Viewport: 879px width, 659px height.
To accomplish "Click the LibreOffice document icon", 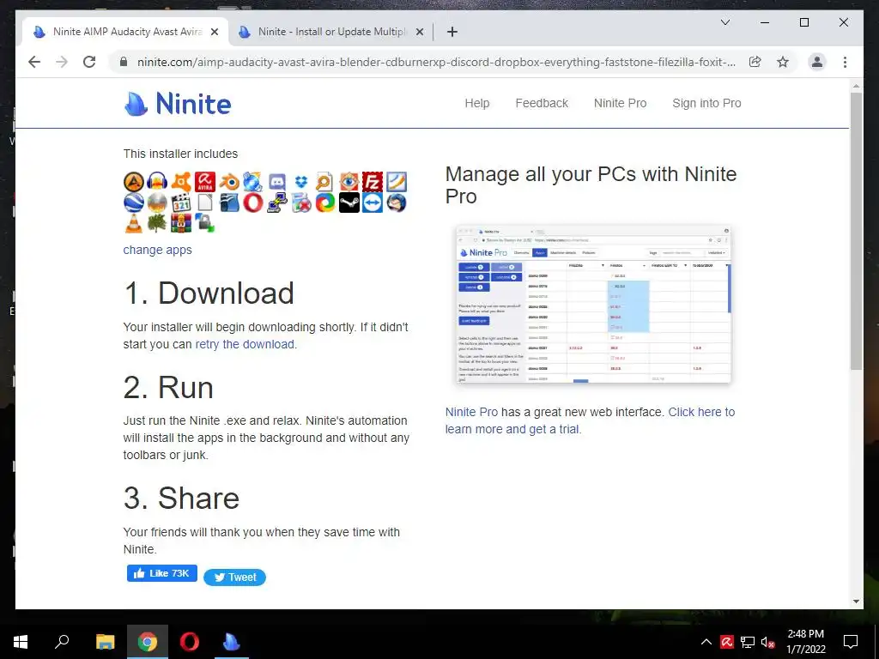I will pyautogui.click(x=205, y=203).
